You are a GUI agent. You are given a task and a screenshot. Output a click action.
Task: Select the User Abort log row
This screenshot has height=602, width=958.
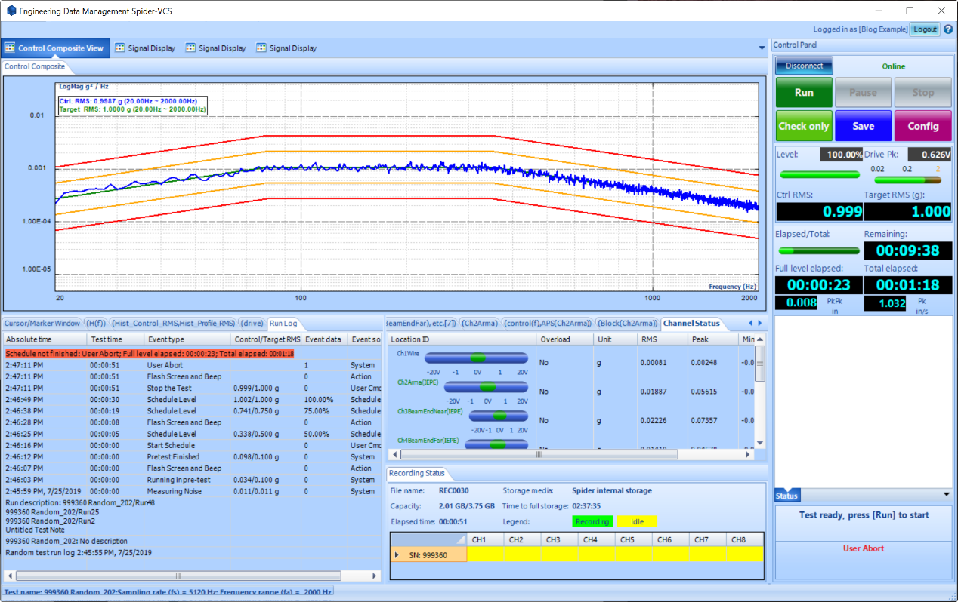point(192,365)
